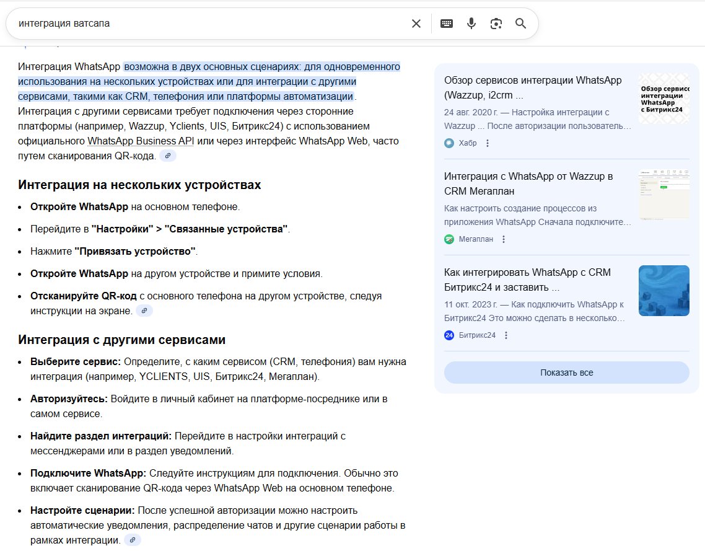Viewport: 705px width, 551px height.
Task: Click the Показать все button
Action: (566, 372)
